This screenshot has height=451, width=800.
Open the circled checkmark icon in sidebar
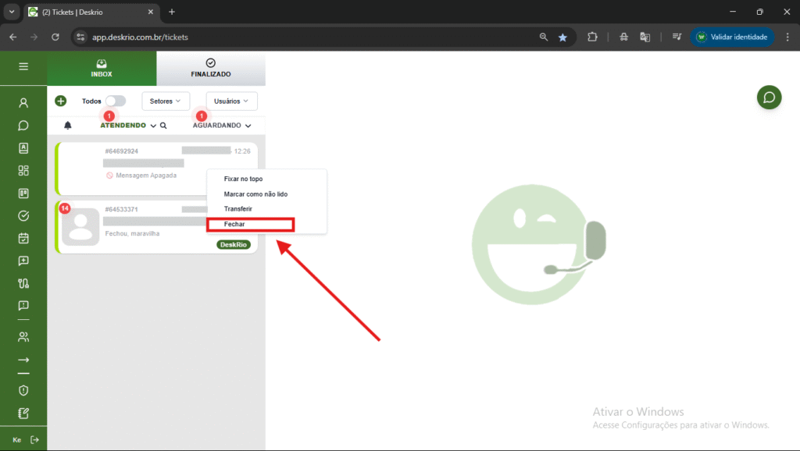click(x=23, y=215)
